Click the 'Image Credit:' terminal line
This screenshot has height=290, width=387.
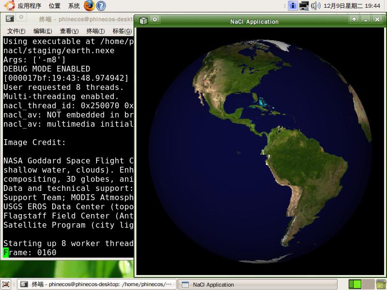(34, 142)
